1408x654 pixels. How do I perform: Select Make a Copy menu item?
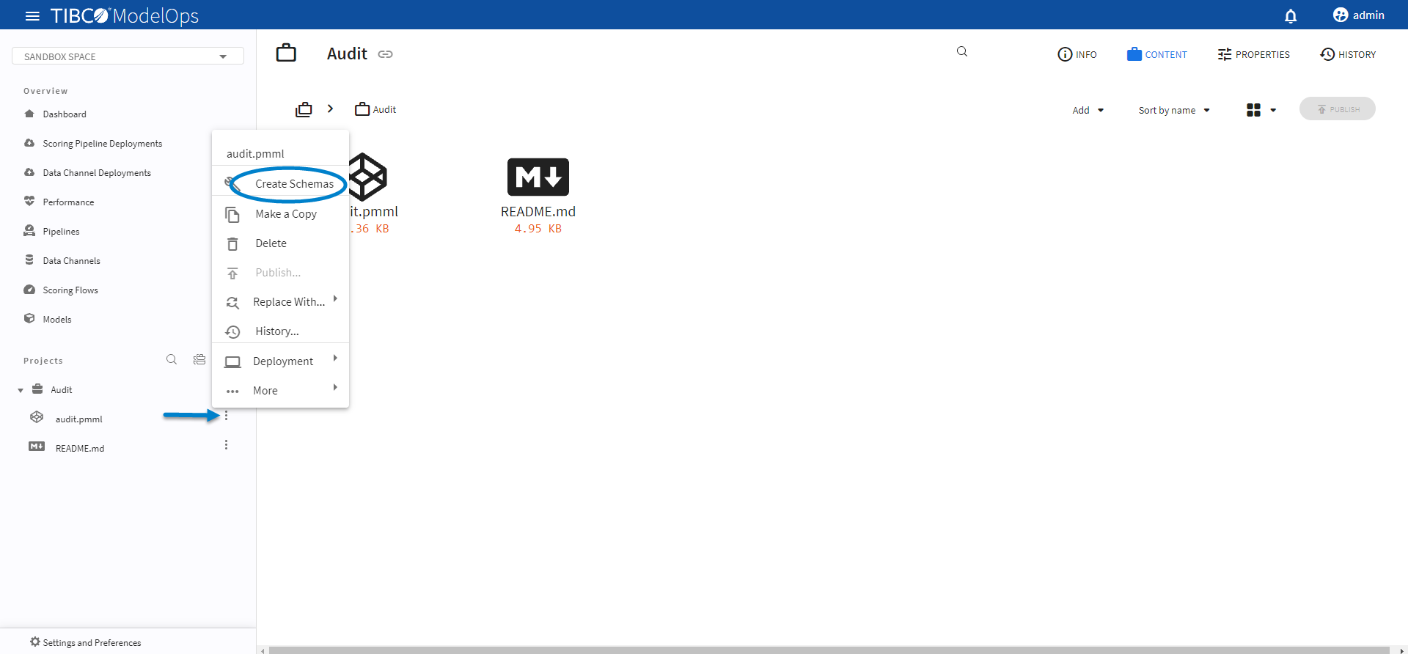tap(280, 213)
